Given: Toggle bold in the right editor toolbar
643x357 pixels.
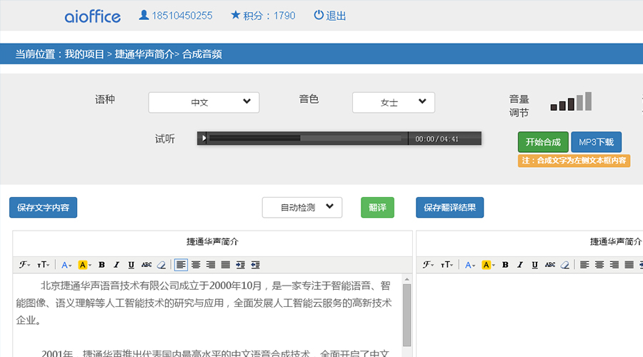Looking at the screenshot, I should tap(505, 265).
